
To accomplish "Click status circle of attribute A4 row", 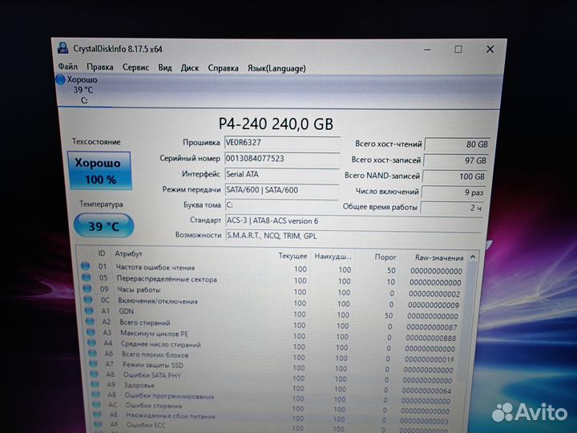I will click(x=92, y=343).
